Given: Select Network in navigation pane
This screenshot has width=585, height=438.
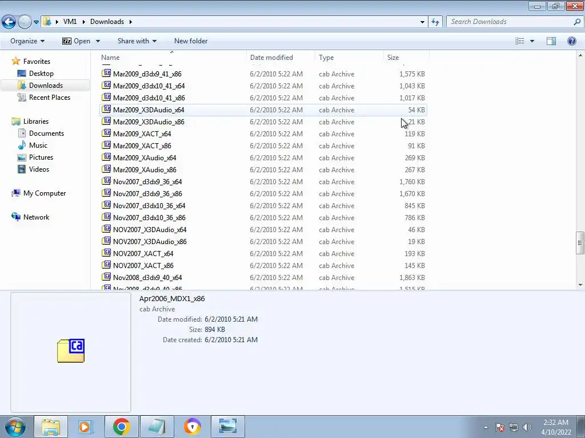Looking at the screenshot, I should 36,217.
